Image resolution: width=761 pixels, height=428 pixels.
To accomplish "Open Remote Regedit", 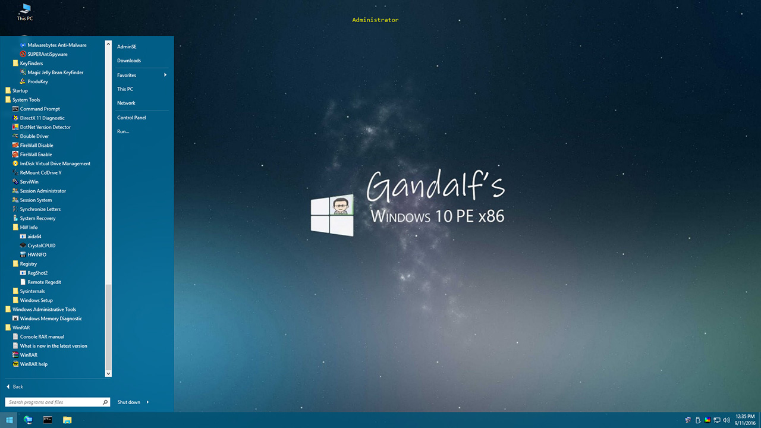I will point(40,282).
